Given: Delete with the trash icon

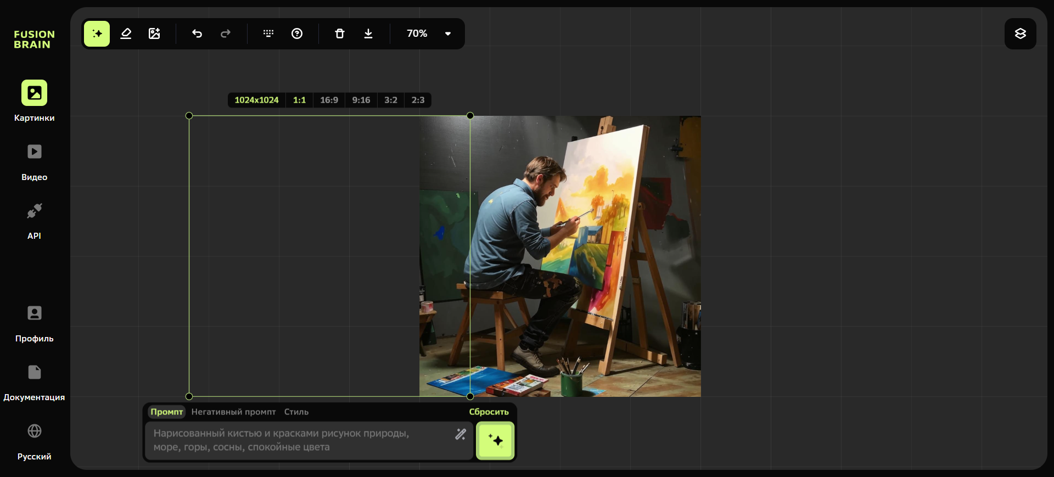Looking at the screenshot, I should (x=340, y=34).
